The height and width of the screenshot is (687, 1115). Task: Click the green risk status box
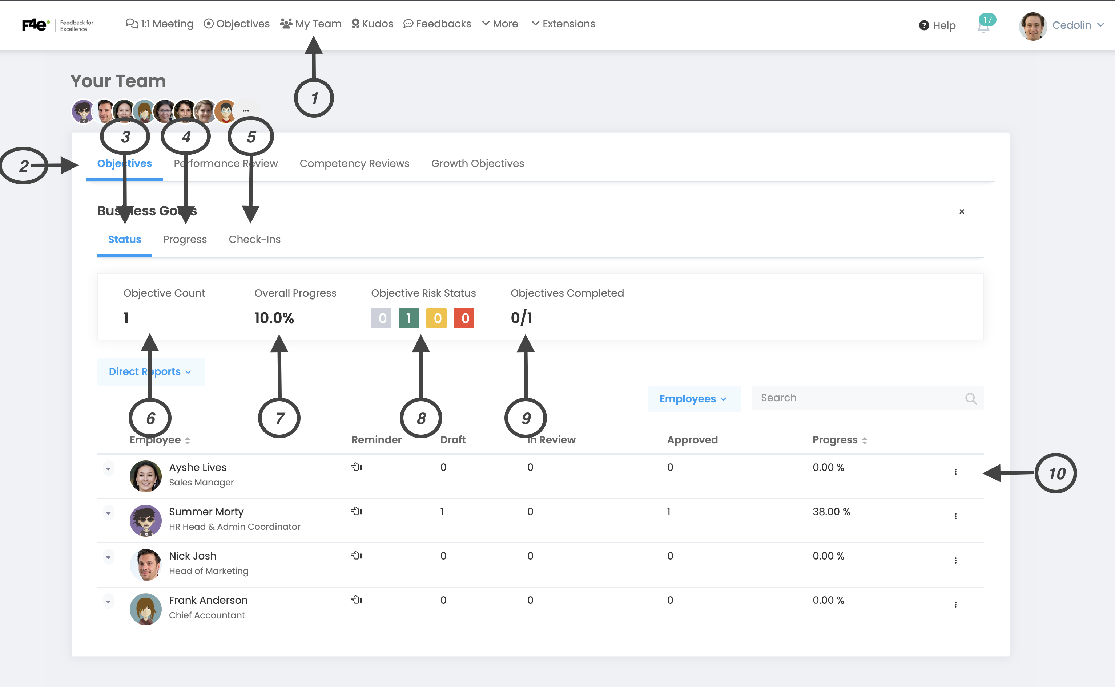point(408,318)
